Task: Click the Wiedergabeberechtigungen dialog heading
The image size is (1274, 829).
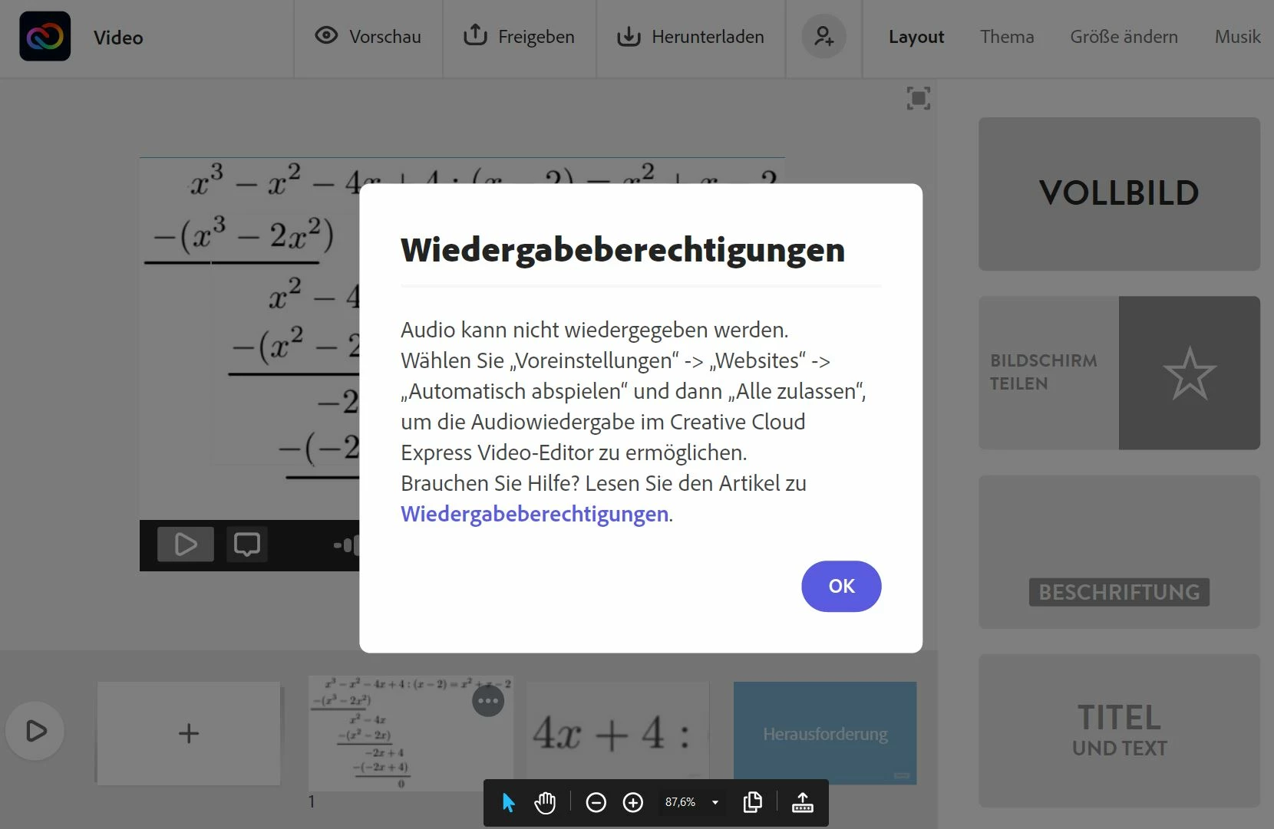Action: point(622,250)
